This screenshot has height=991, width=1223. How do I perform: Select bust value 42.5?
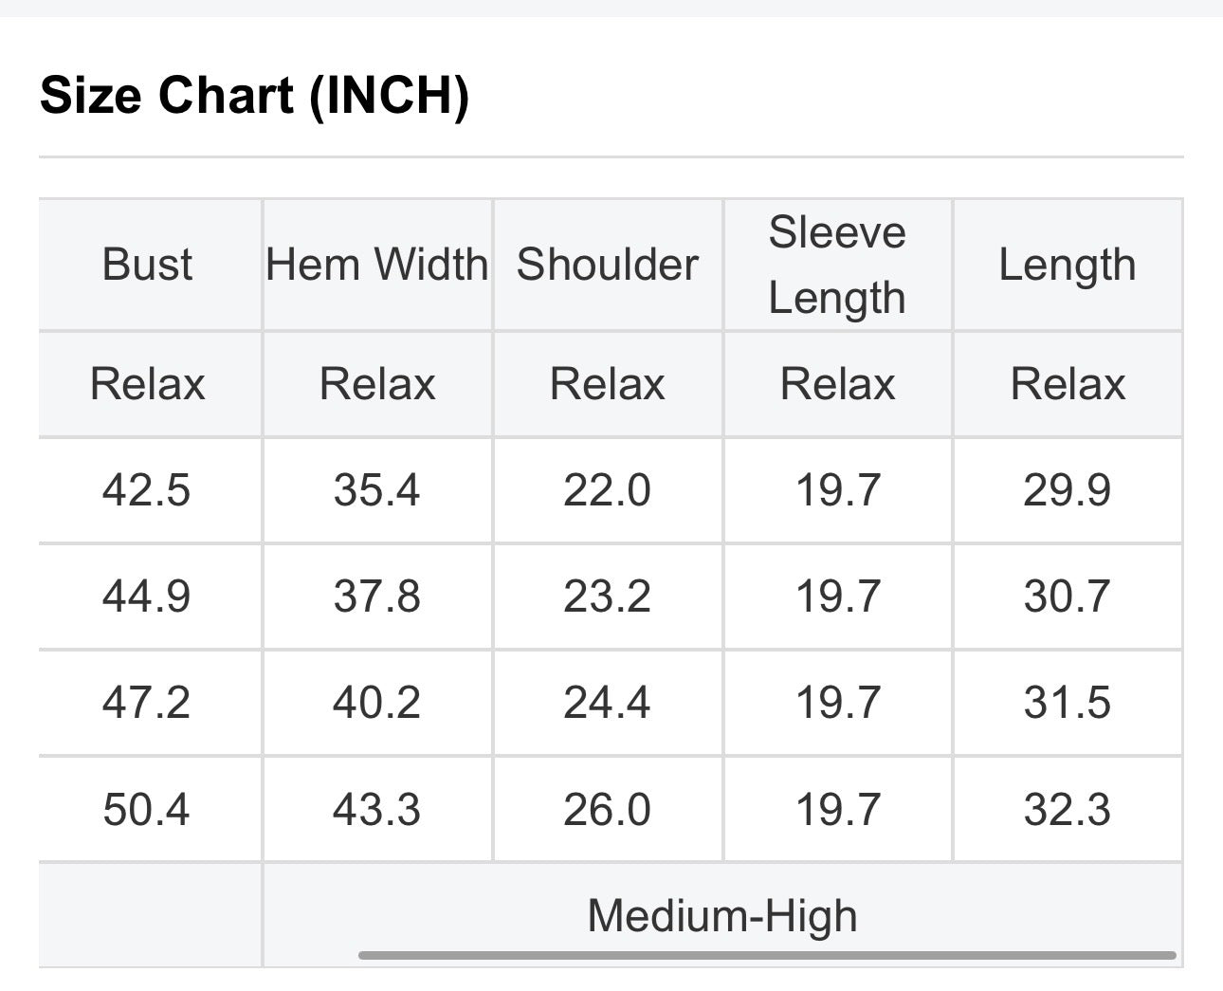[x=147, y=490]
